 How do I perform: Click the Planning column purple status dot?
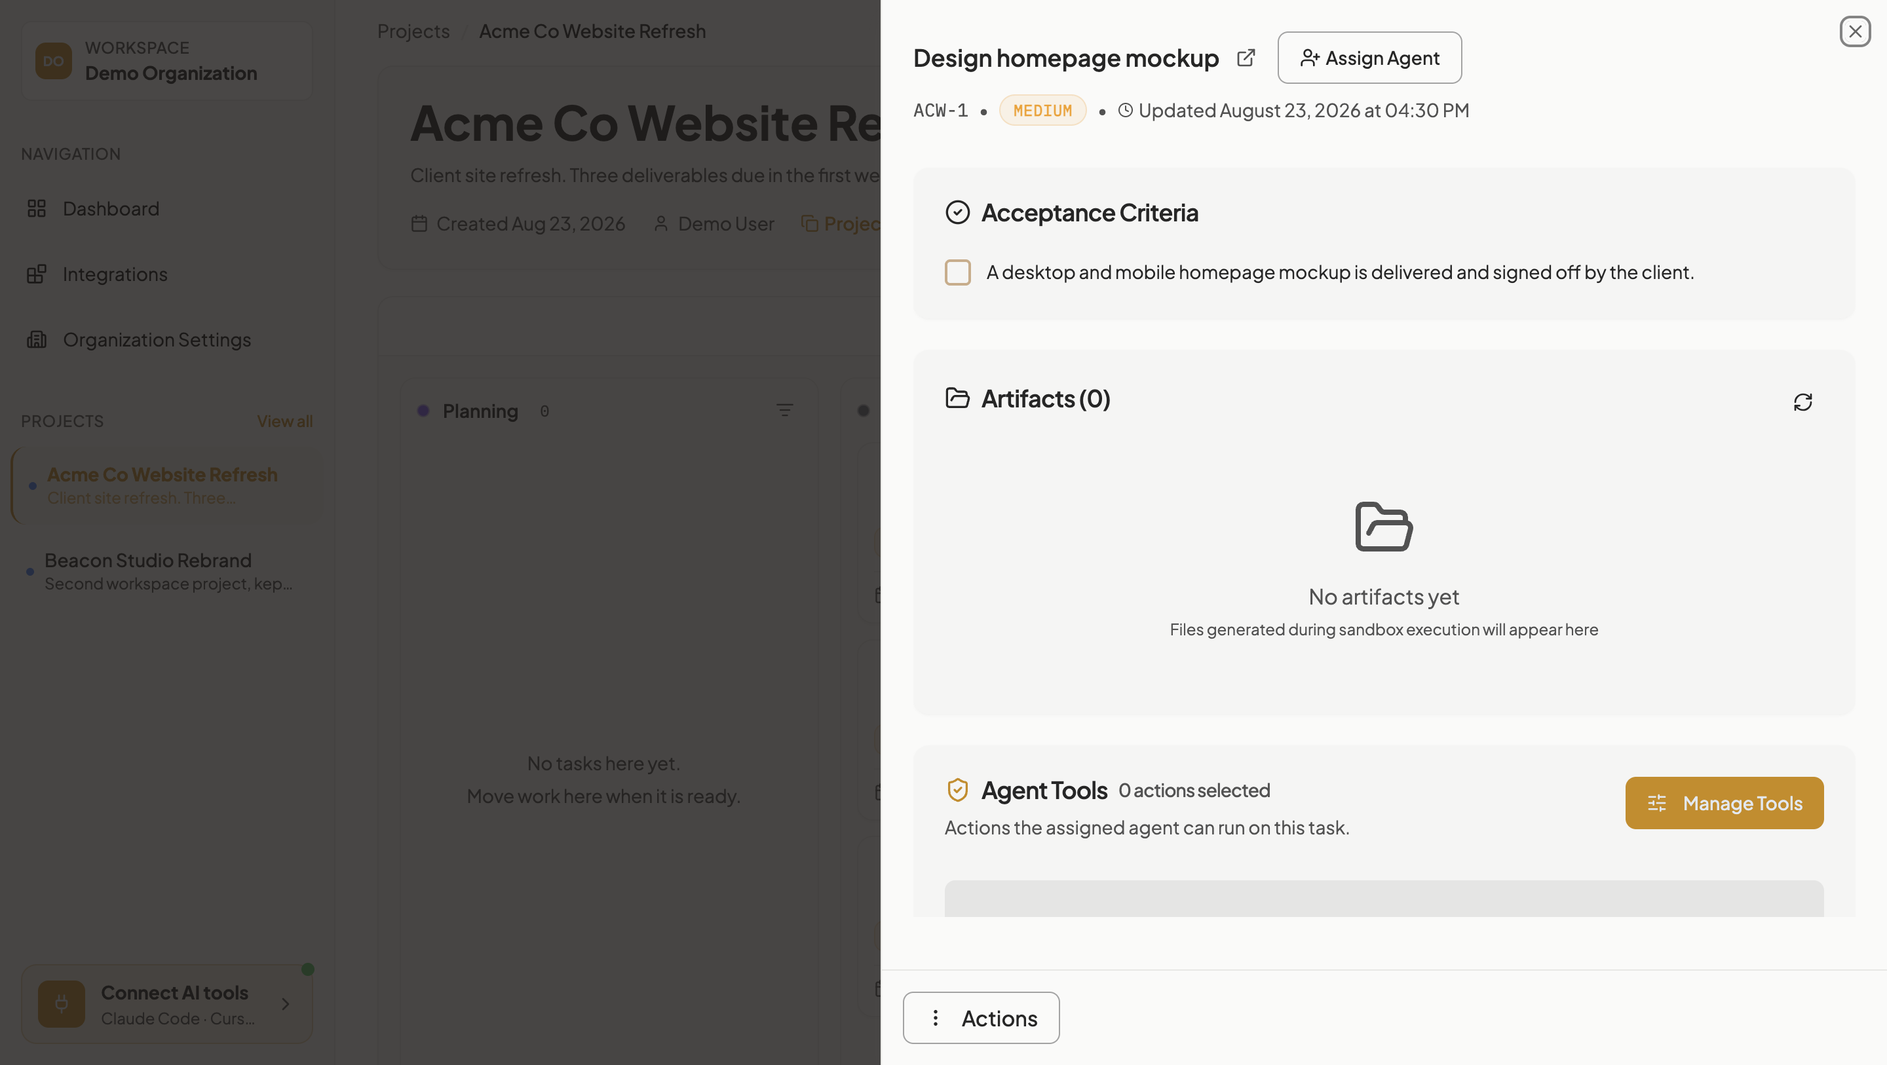point(423,411)
